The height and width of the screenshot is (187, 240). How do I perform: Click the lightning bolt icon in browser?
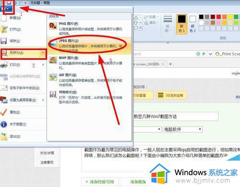(204, 54)
